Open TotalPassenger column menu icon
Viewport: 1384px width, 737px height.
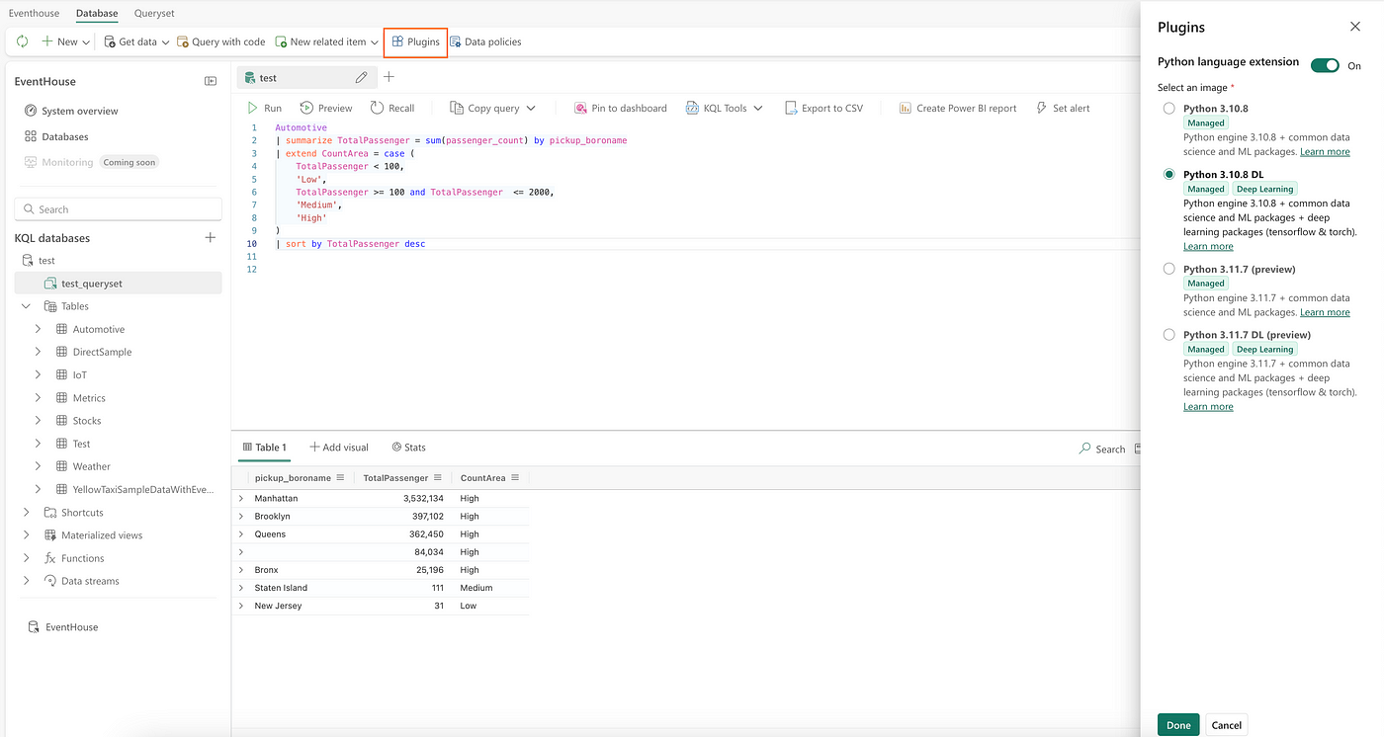pyautogui.click(x=438, y=478)
